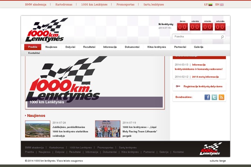Open footer Naujienos link
The image size is (251, 167).
point(44,152)
